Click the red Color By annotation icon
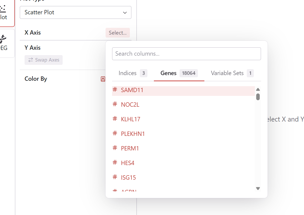The width and height of the screenshot is (304, 215). point(103,79)
